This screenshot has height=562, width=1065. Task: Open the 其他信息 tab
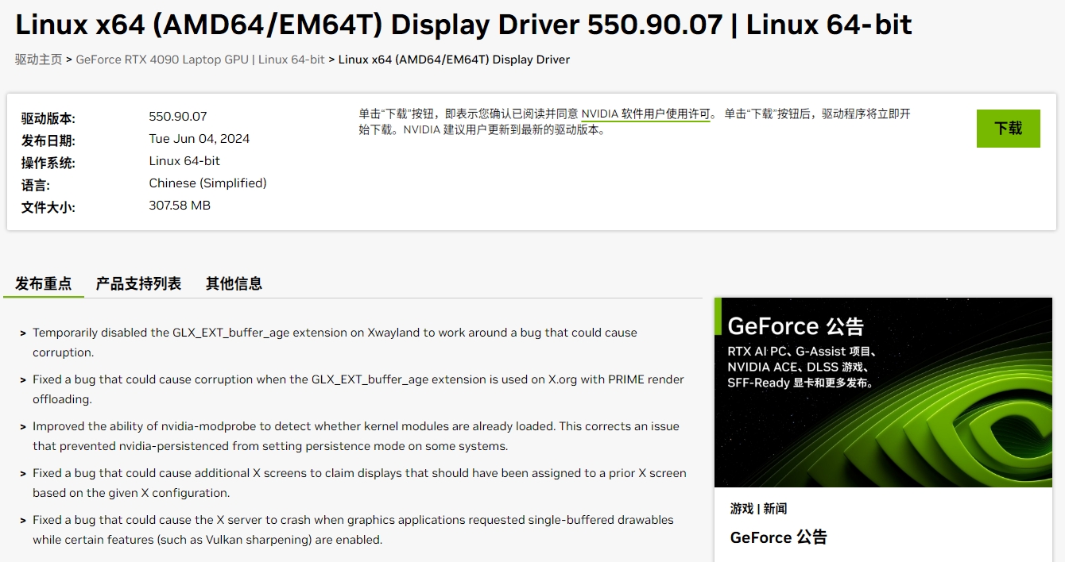[x=234, y=283]
